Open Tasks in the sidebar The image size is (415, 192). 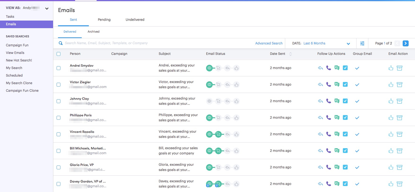click(x=10, y=17)
